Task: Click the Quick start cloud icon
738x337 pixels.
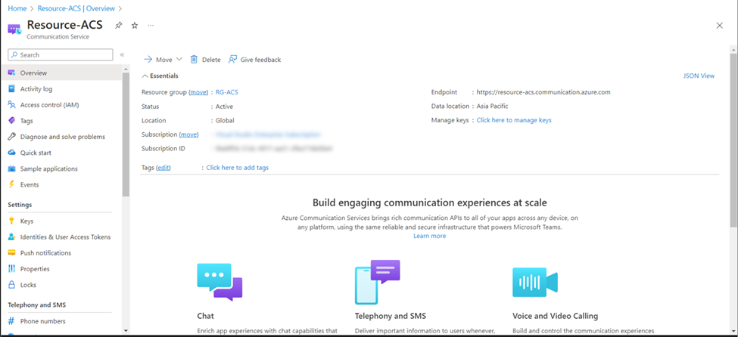Action: click(x=12, y=153)
